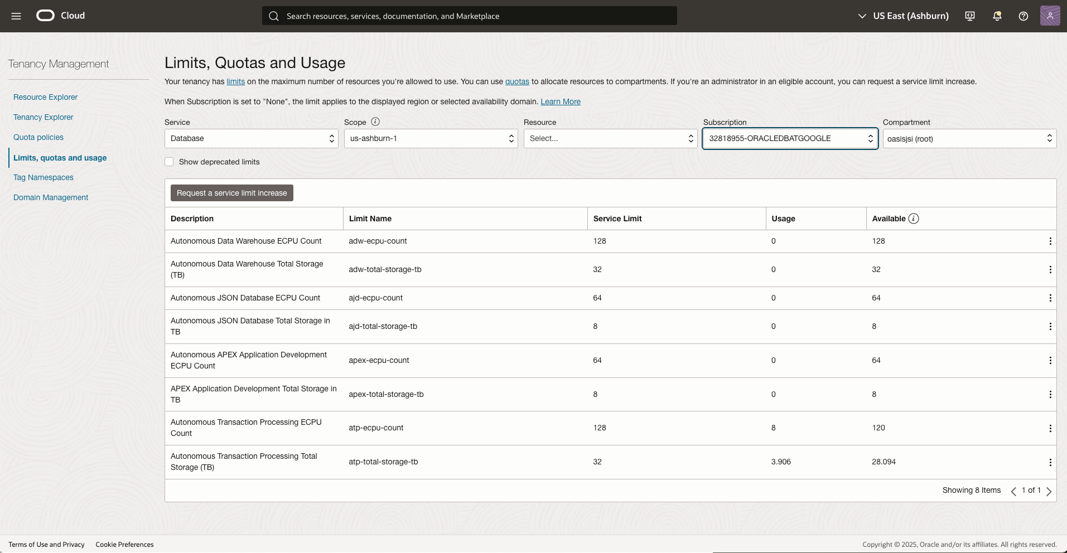Click Request a service limit increase
Viewport: 1067px width, 553px height.
point(231,193)
